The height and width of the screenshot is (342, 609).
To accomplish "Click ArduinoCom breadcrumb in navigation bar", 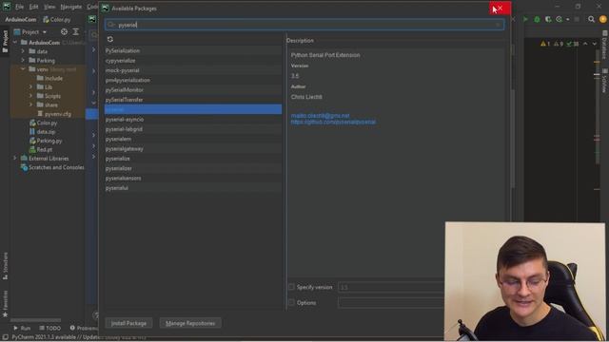I will coord(21,19).
